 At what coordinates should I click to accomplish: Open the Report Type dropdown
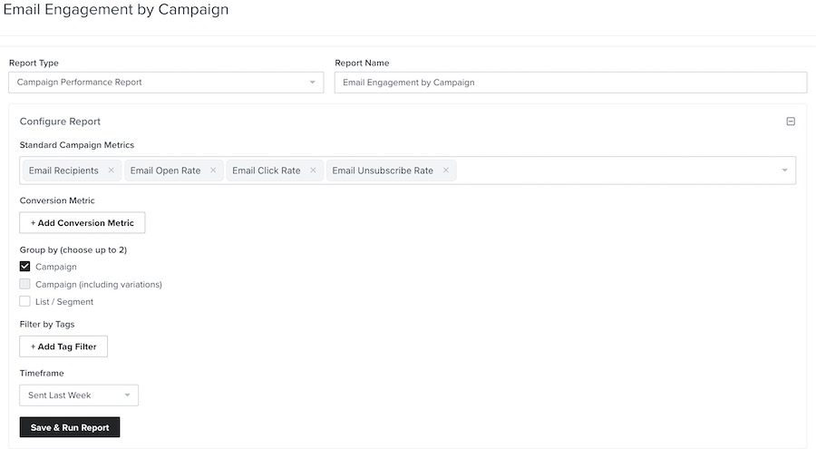[165, 83]
